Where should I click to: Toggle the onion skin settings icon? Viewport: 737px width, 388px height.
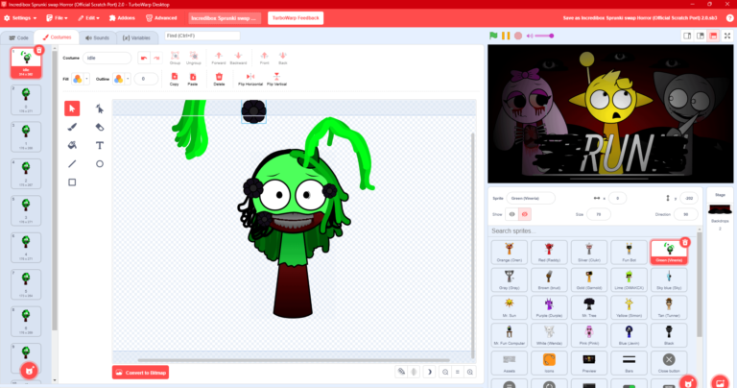click(x=414, y=372)
